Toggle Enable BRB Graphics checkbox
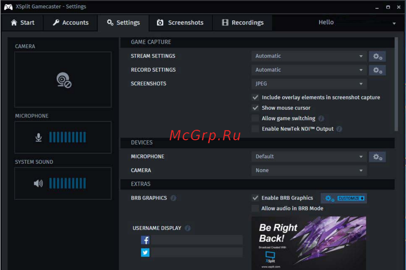Screen dimensions: 406x270 point(255,198)
